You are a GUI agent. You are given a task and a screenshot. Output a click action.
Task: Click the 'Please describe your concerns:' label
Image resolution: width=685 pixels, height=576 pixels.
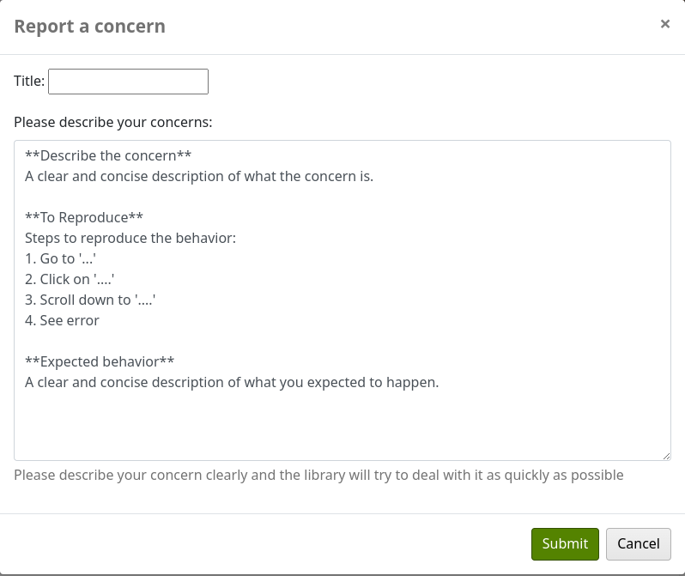point(112,122)
